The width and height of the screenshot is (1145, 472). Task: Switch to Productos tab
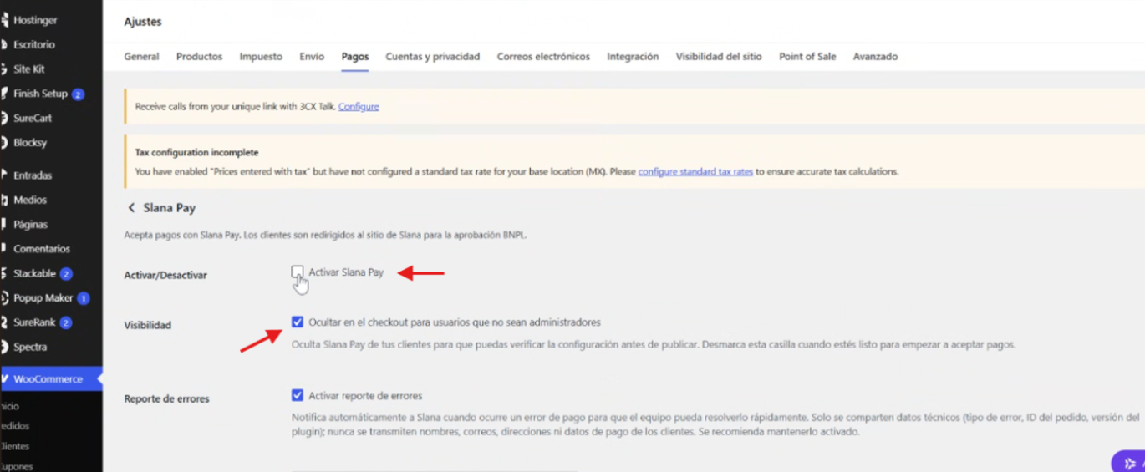point(199,57)
